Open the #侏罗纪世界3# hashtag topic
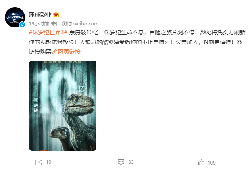252x169 pixels. coord(48,32)
